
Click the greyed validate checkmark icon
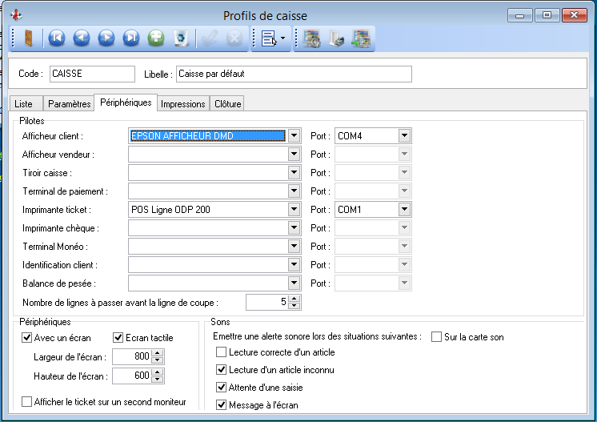tap(210, 38)
